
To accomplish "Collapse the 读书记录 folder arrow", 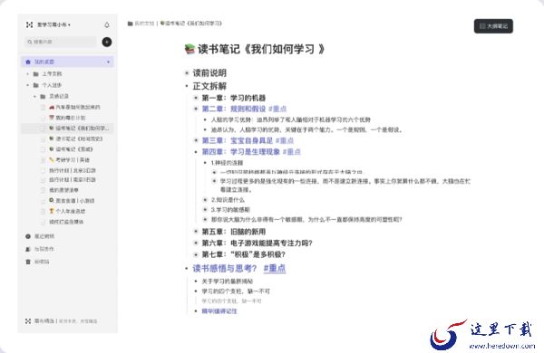I will [34, 96].
